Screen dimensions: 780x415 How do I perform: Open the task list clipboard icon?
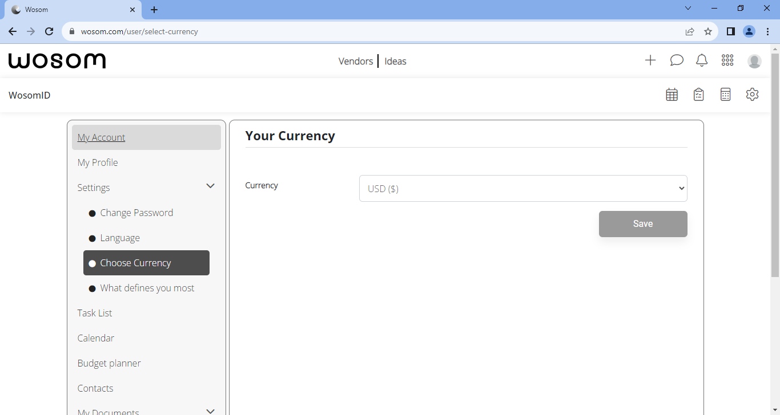click(x=698, y=93)
